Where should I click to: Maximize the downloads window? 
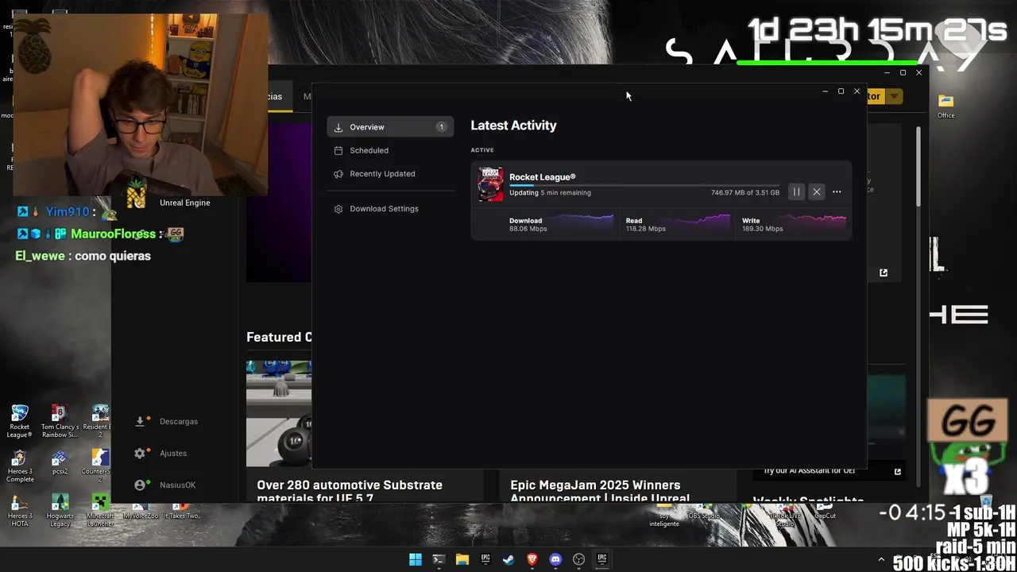pyautogui.click(x=841, y=91)
